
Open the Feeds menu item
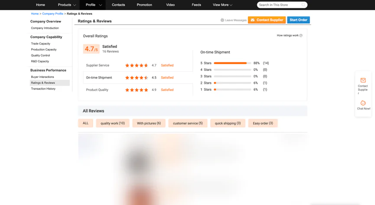click(196, 5)
